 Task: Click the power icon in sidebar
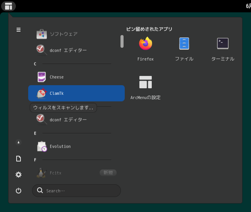click(19, 190)
